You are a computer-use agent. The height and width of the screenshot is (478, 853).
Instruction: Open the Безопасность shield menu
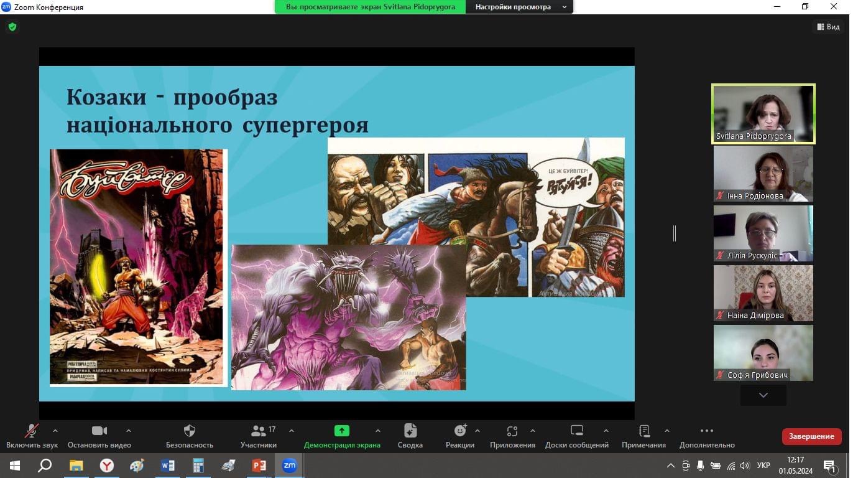190,436
